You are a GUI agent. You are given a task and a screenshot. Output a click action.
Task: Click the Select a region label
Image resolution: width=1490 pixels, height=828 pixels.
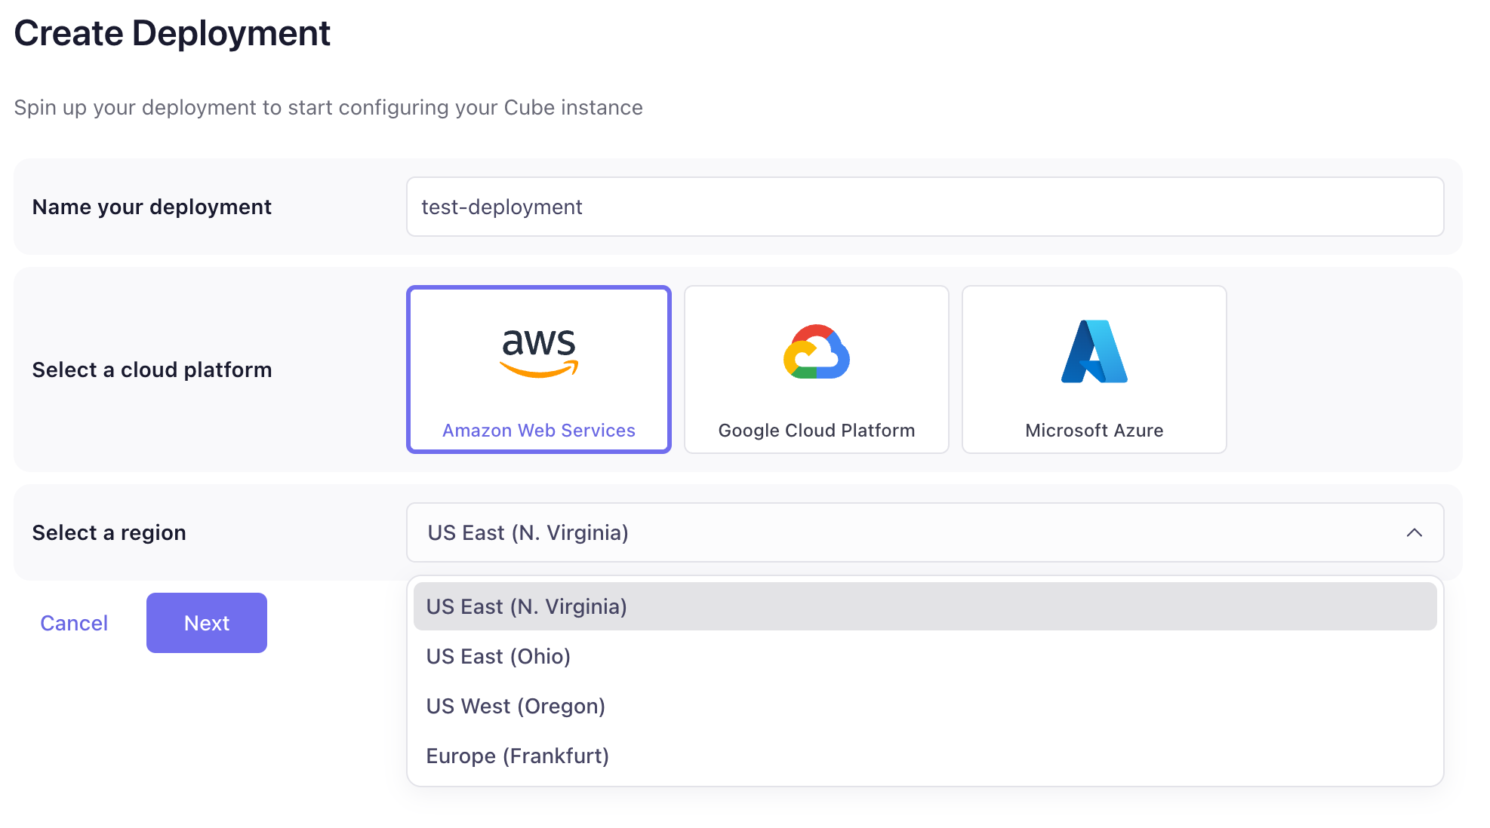point(109,532)
